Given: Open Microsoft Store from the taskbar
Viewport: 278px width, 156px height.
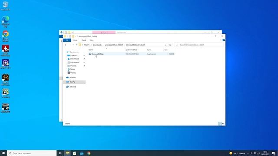Looking at the screenshot, I should click(75, 153).
